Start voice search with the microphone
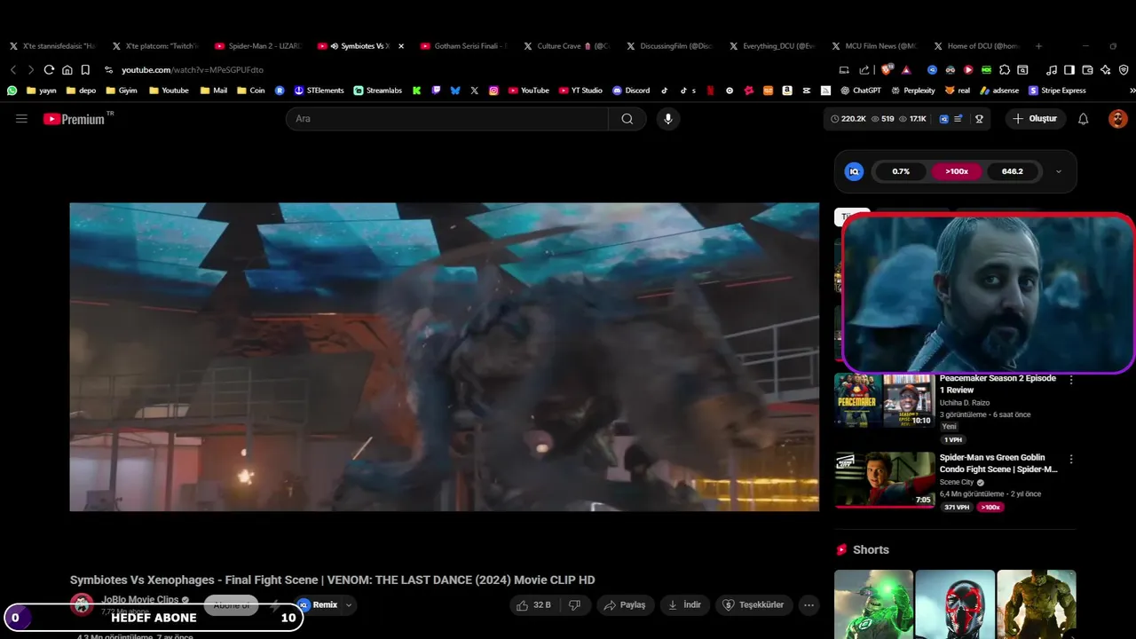 click(668, 118)
